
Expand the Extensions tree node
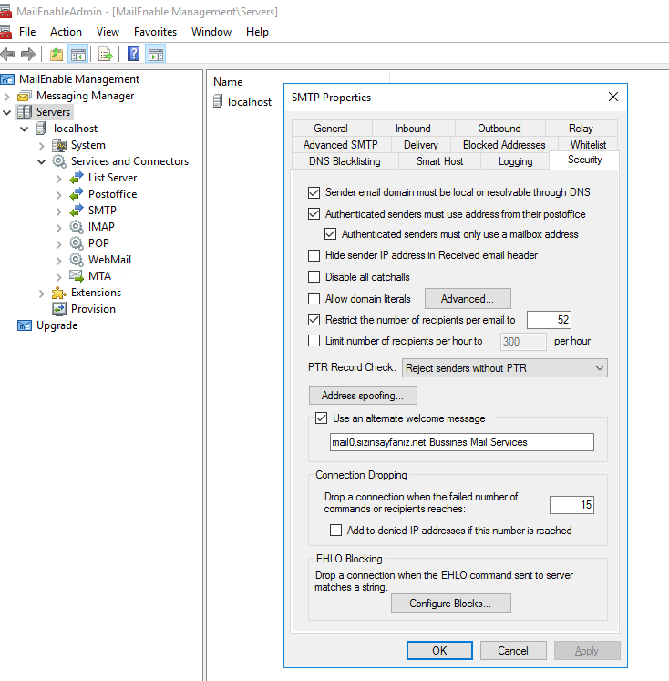point(42,294)
